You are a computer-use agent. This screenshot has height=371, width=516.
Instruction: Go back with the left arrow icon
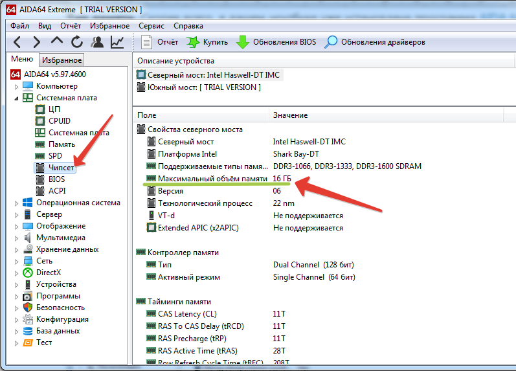click(17, 42)
